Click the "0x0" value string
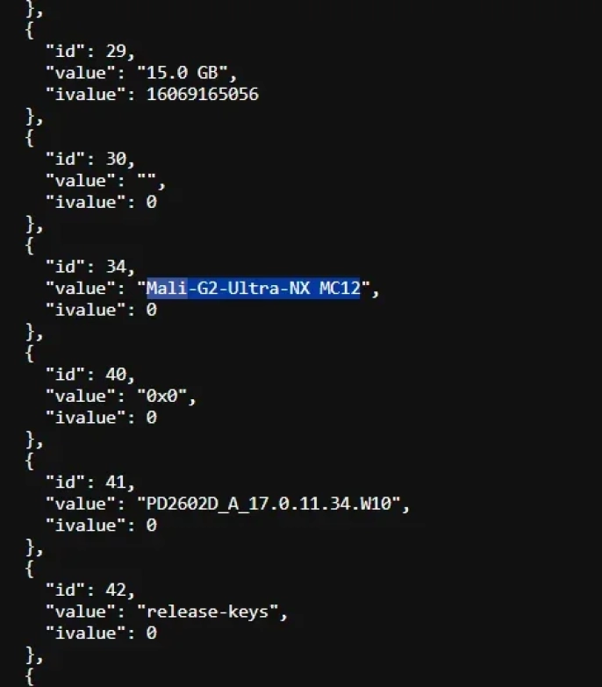 point(162,396)
